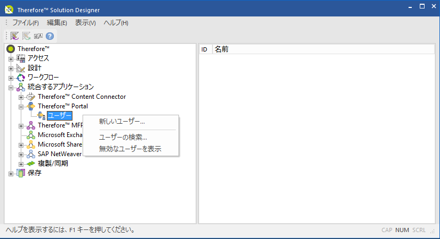Sort by the ID column header

click(x=206, y=49)
